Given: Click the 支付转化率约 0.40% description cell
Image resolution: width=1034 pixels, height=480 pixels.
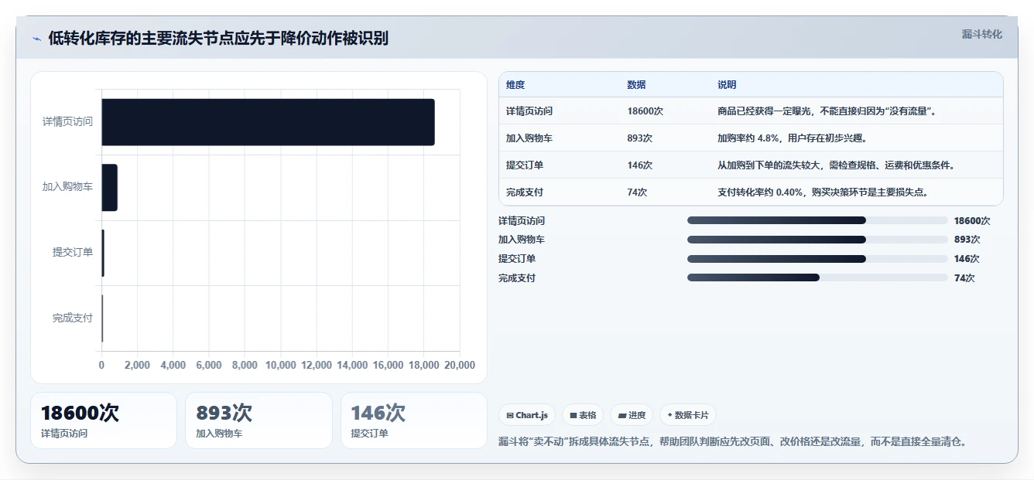Looking at the screenshot, I should pos(823,192).
